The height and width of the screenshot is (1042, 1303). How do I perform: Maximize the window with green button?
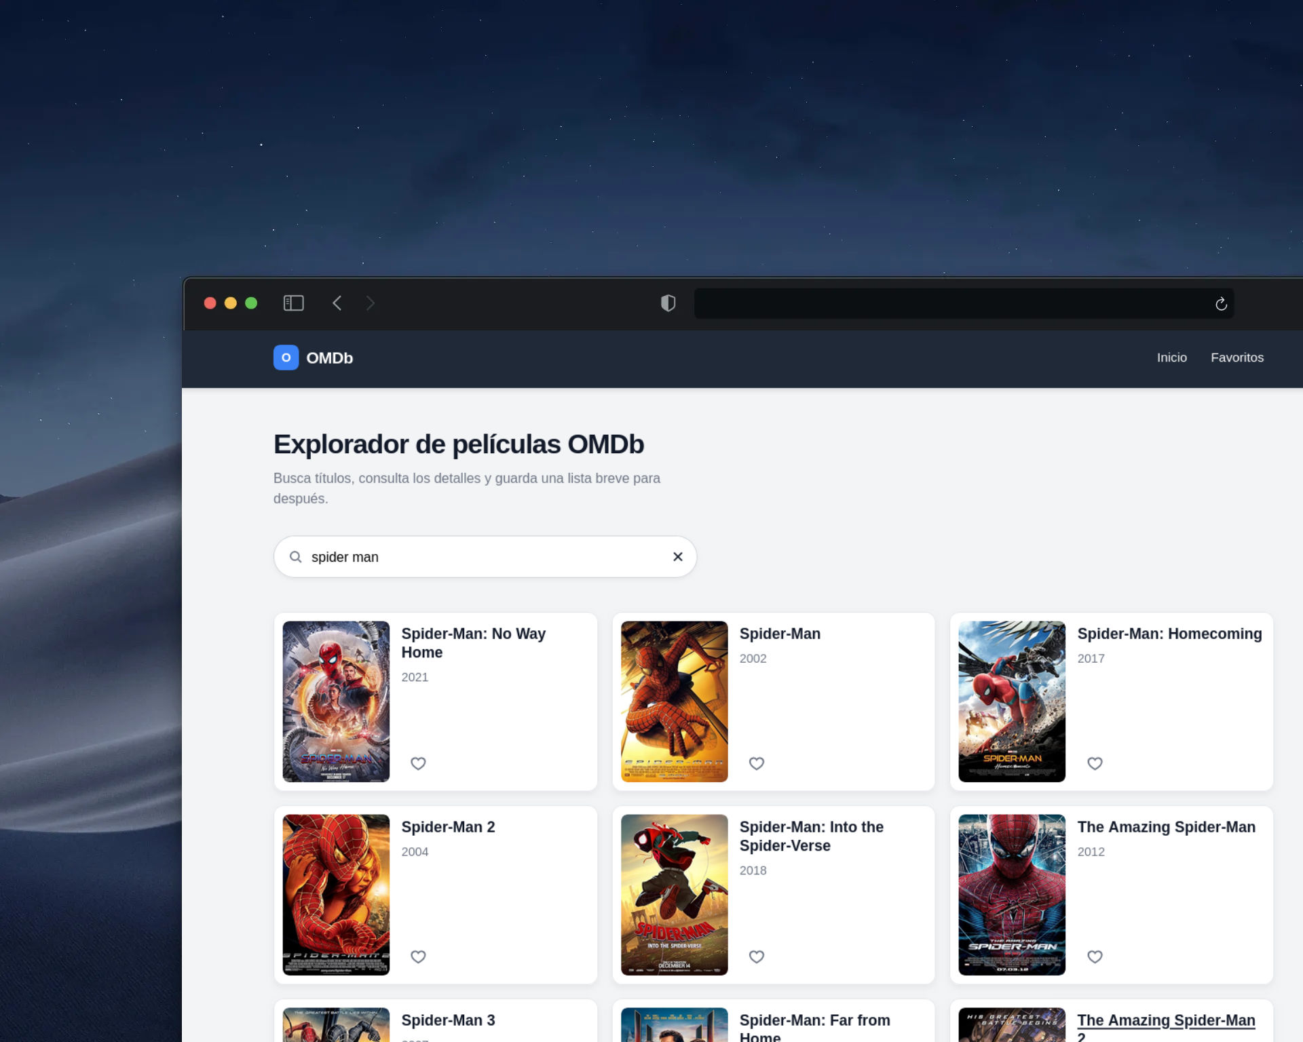[x=251, y=303]
